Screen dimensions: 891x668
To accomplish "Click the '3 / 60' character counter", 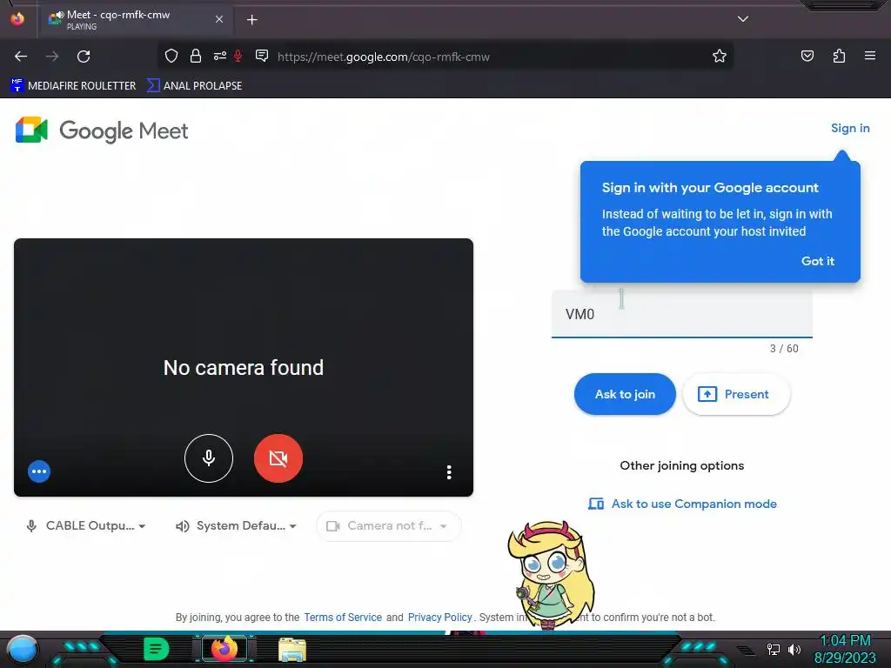I will (784, 348).
